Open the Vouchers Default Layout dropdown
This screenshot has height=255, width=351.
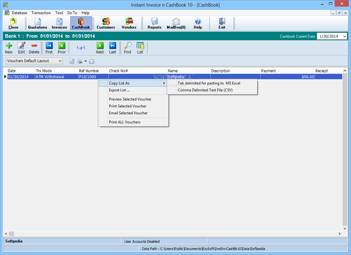click(34, 61)
